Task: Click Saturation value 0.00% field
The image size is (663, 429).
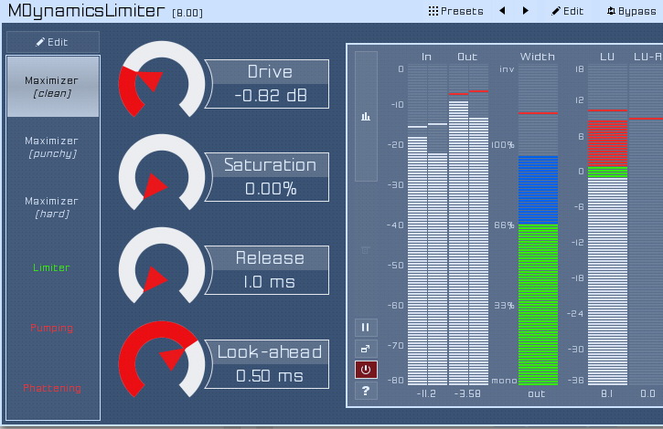Action: coord(271,189)
